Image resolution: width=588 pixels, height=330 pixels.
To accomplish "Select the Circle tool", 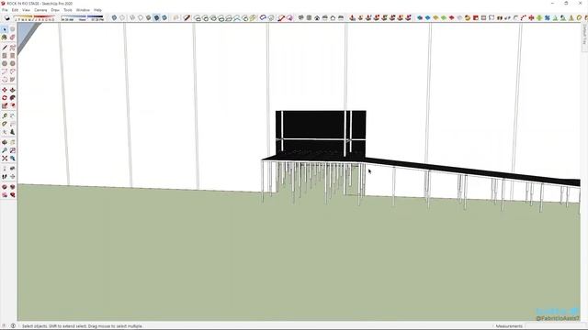I will (x=5, y=63).
